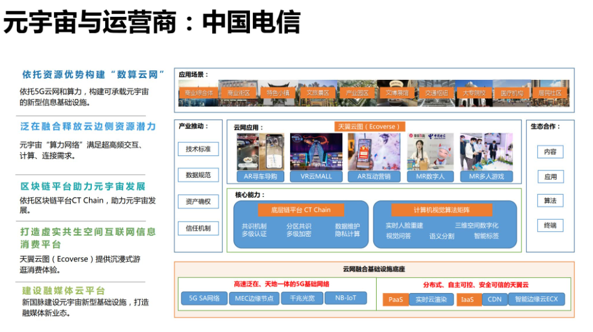Click the MR多人游戏 blue label
Screen dimensions: 593x332
pos(486,177)
